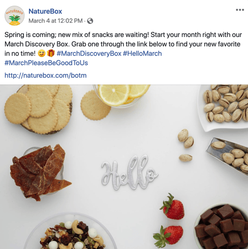
Task: Click the smiling face emoji in post
Action: [42, 54]
